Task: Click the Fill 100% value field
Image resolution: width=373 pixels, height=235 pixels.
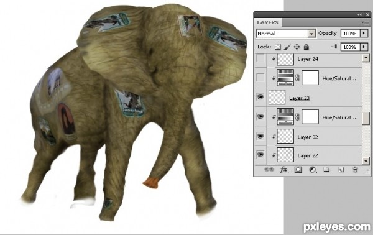Action: point(351,47)
